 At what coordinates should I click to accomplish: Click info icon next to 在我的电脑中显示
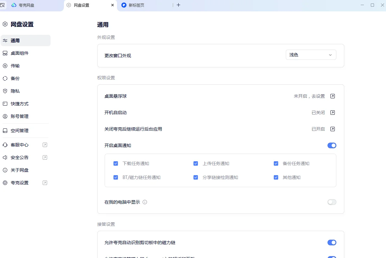[145, 202]
